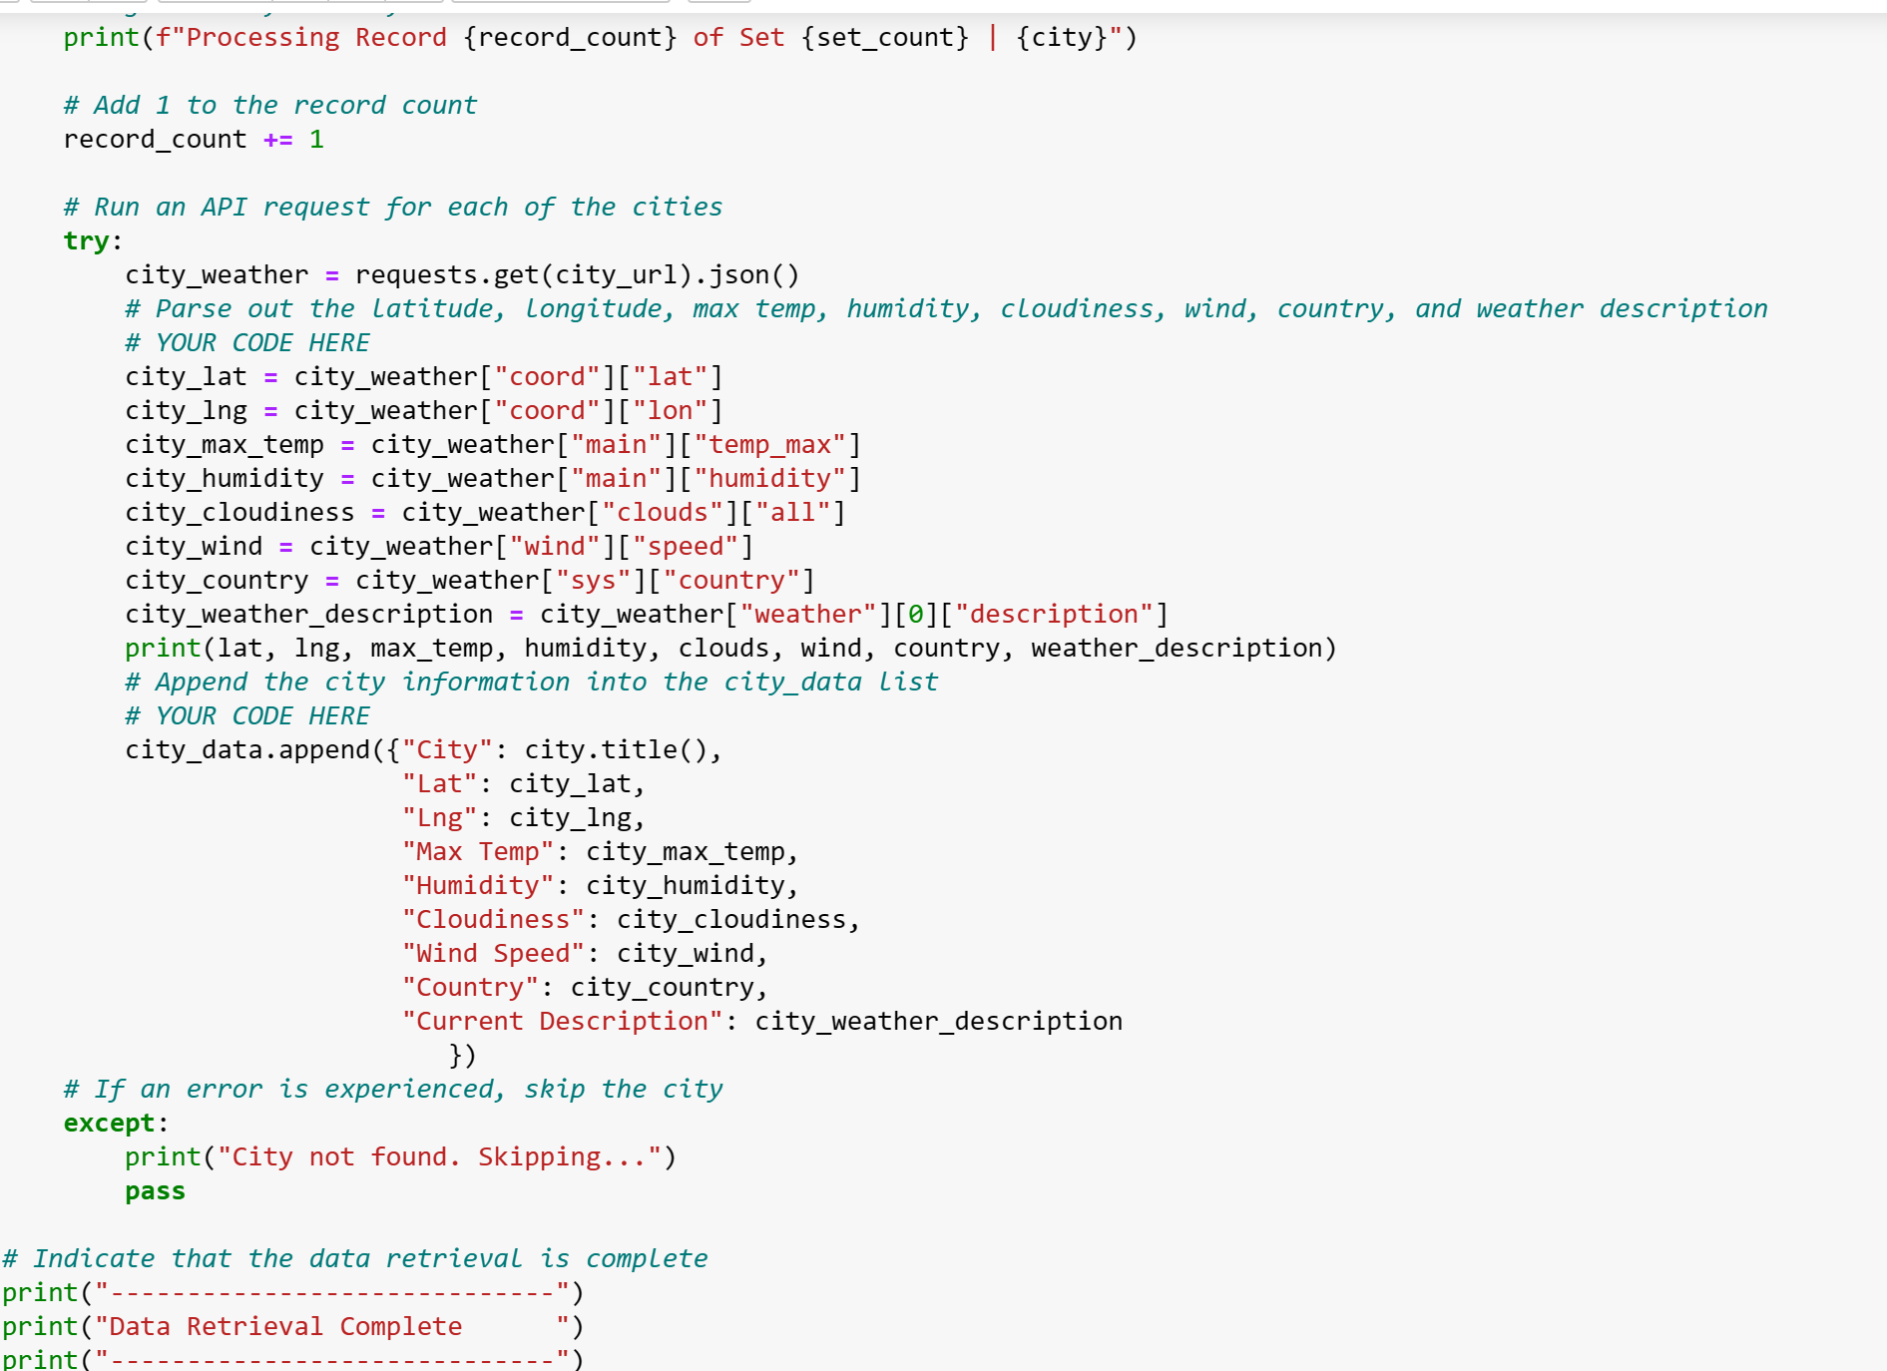Click the 'city_humidity =' assignment line
This screenshot has width=1887, height=1371.
click(x=493, y=479)
